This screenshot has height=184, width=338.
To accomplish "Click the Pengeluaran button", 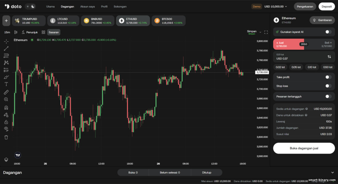I will pos(305,6).
